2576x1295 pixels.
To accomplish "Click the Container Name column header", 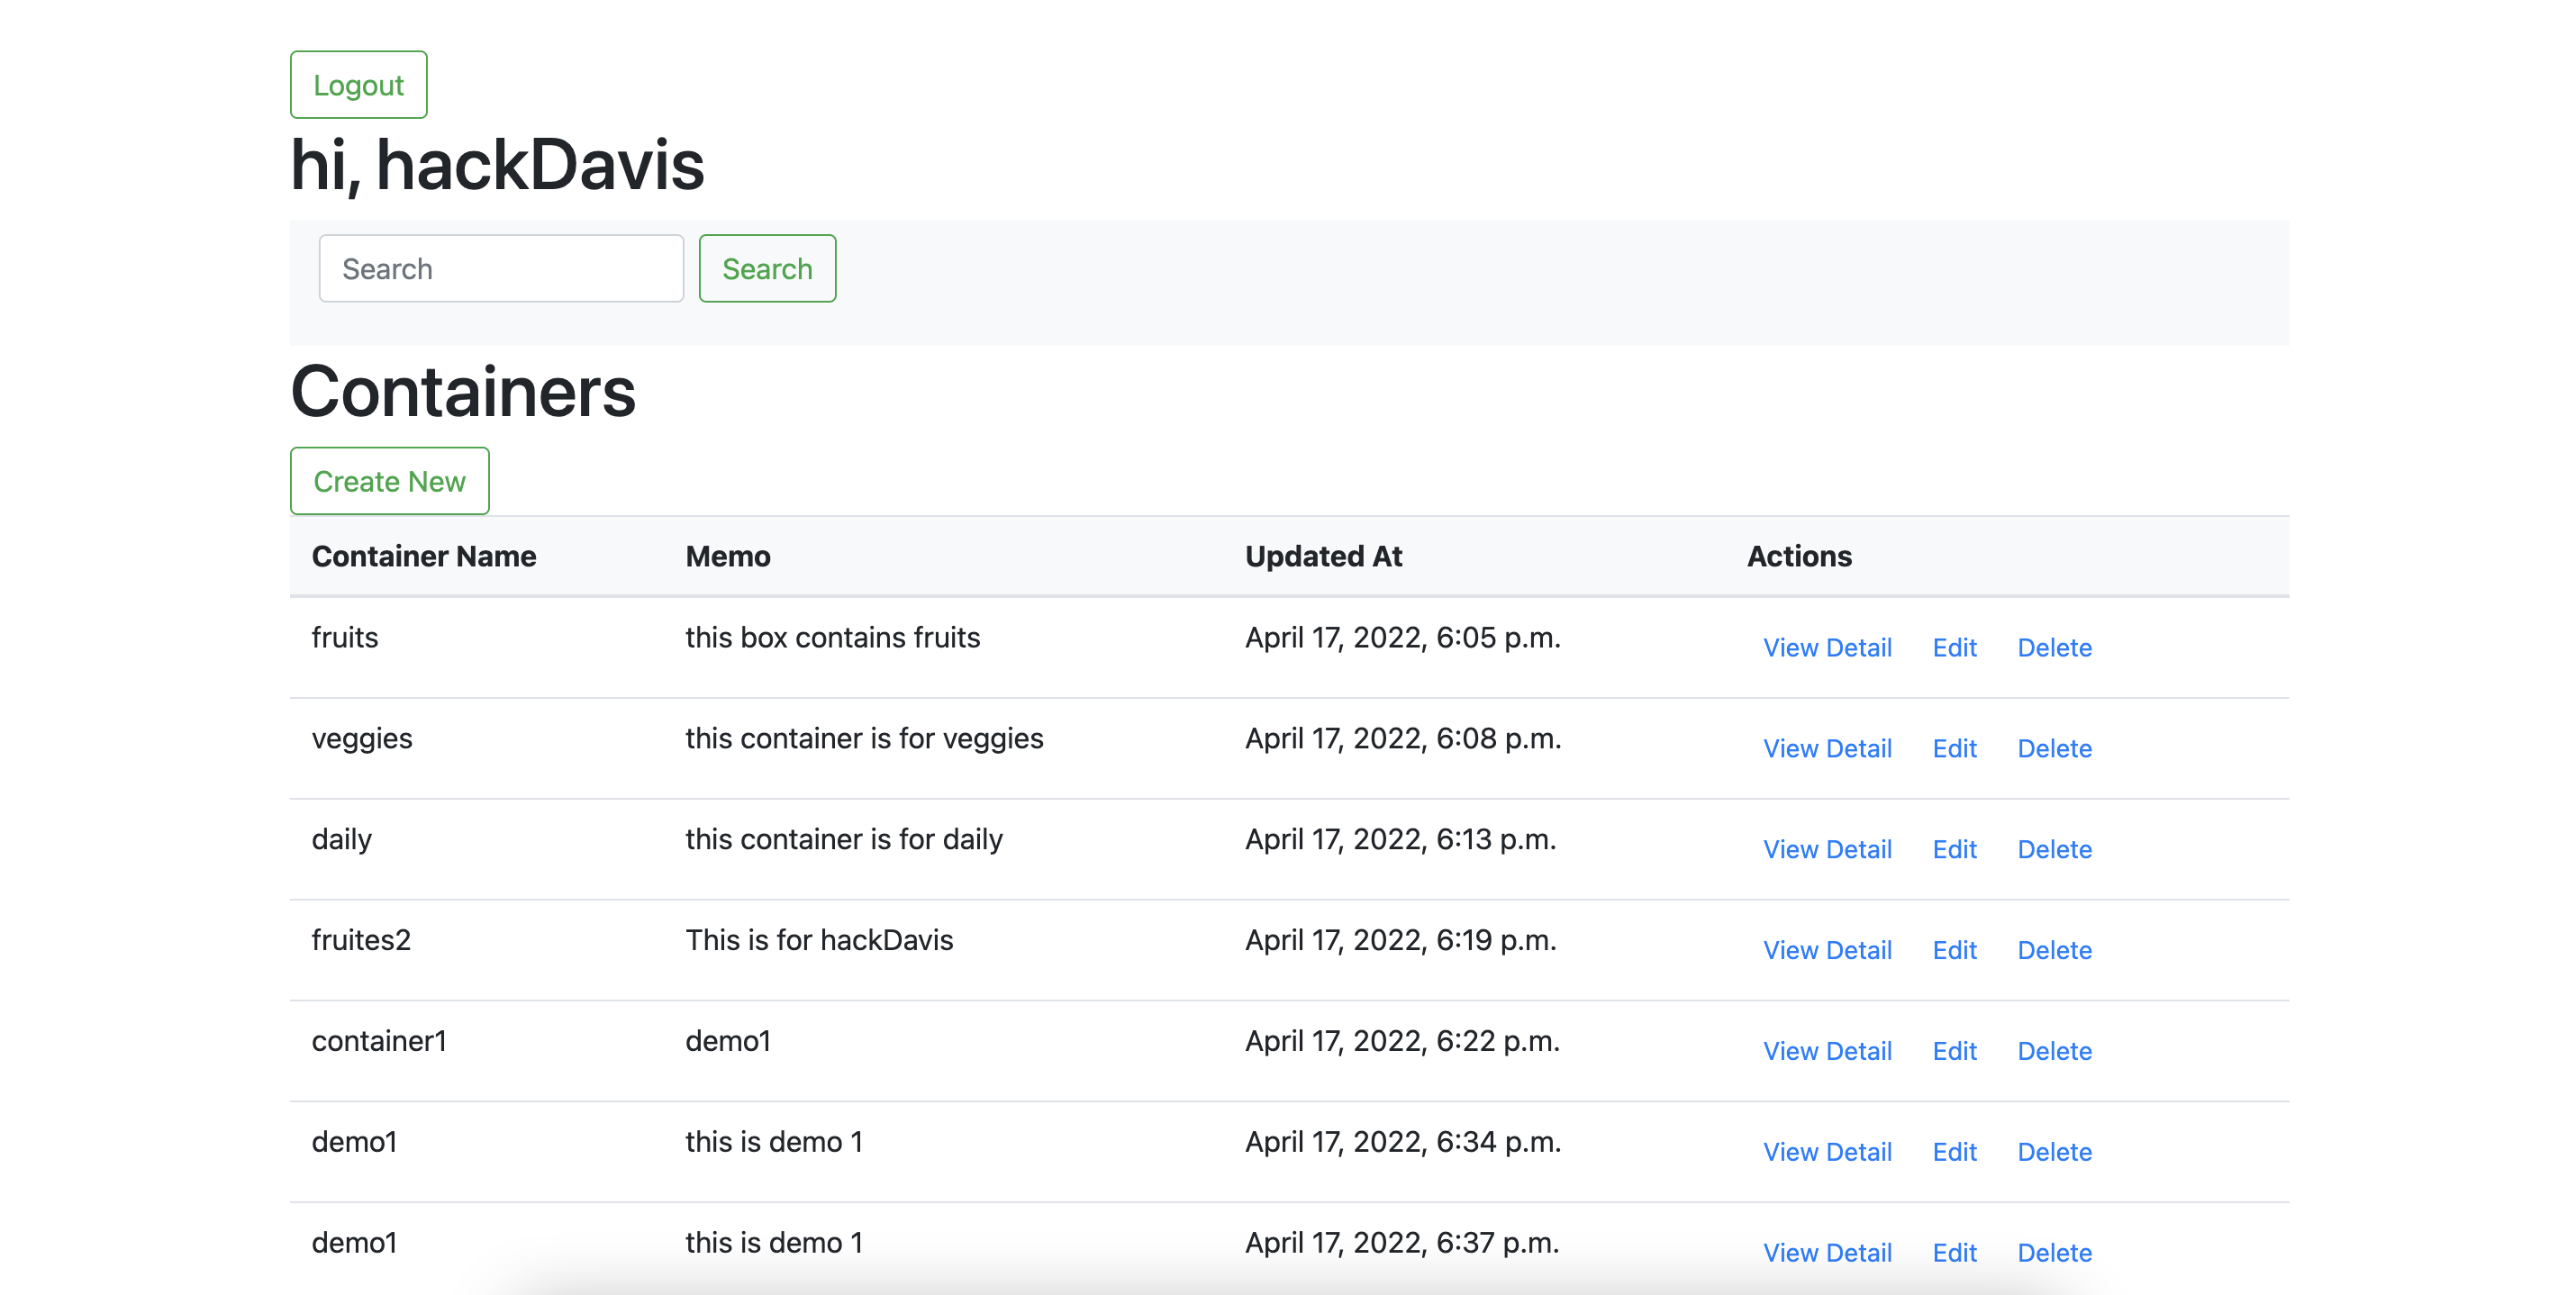I will 423,556.
